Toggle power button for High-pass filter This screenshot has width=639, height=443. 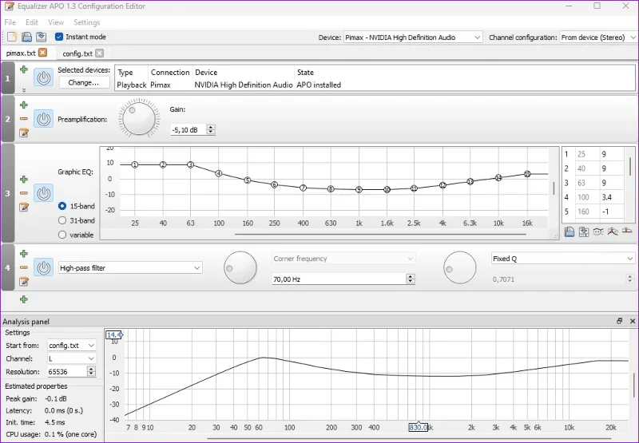(44, 267)
